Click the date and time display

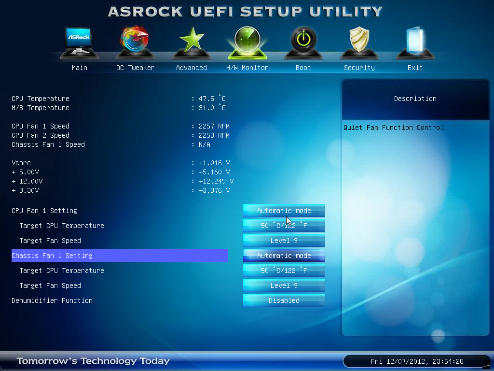pos(417,361)
